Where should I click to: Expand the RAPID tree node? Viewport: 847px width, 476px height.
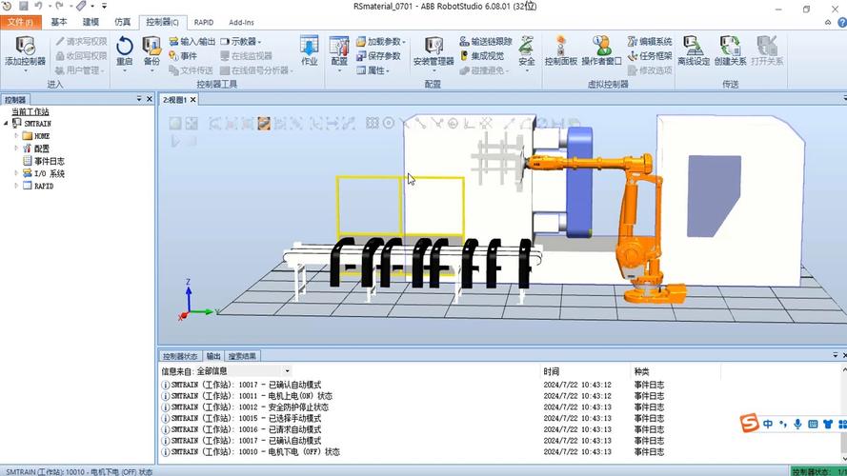17,186
